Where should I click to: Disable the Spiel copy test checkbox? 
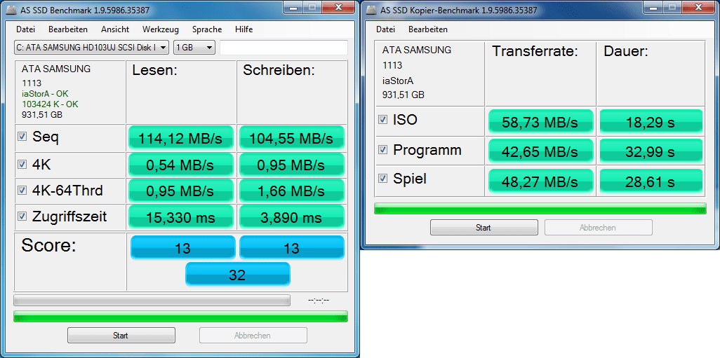coord(382,179)
